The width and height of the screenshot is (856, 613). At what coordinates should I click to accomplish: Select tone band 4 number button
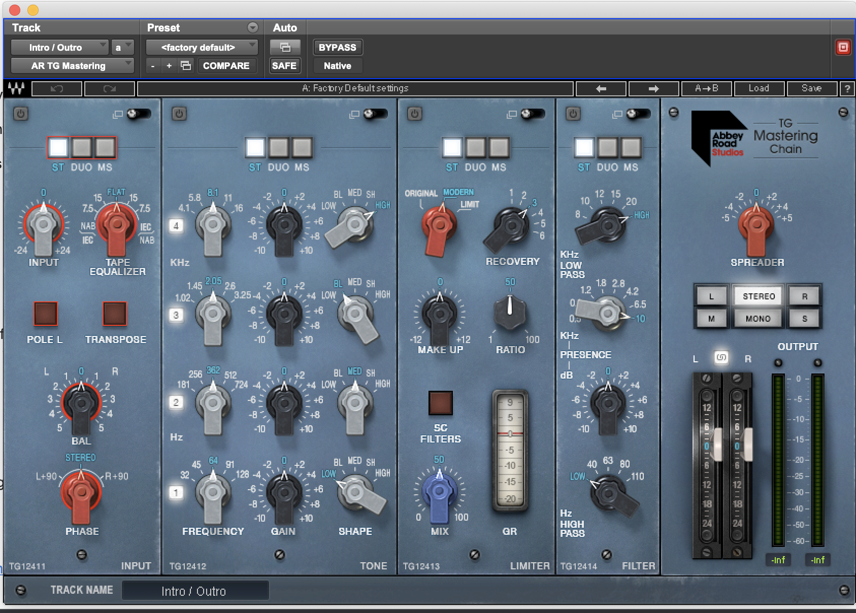coord(176,226)
